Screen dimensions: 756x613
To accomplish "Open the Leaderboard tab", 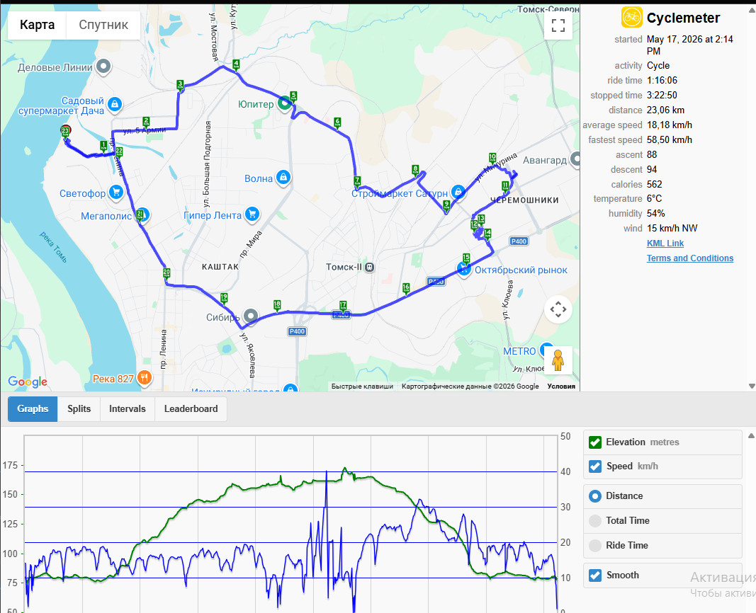I will 191,409.
